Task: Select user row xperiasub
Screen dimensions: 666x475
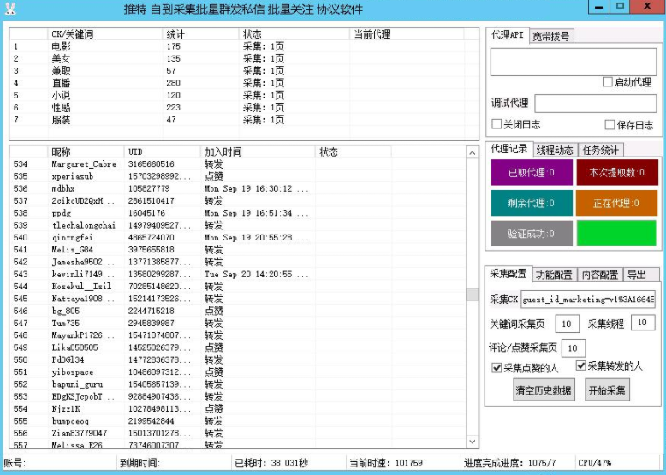Action: [238, 176]
